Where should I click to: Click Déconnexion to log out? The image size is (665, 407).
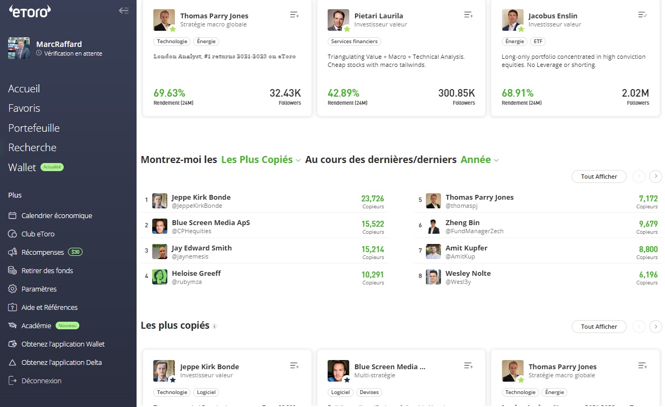pos(42,381)
